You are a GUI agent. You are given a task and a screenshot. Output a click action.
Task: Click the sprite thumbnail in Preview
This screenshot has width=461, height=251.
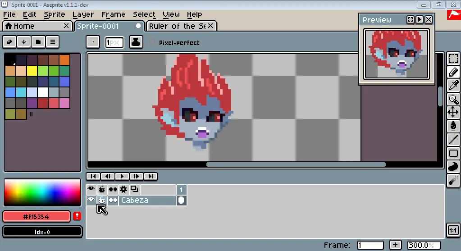[x=396, y=54]
